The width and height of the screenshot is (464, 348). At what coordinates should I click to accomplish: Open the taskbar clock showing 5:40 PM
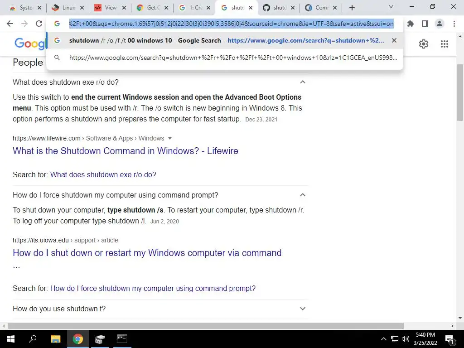coord(425,339)
